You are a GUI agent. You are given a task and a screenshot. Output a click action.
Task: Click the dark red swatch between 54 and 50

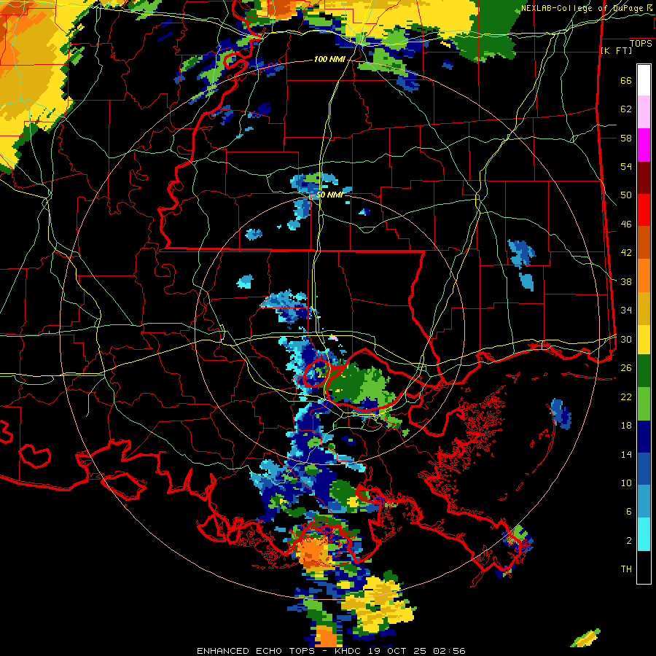point(644,178)
